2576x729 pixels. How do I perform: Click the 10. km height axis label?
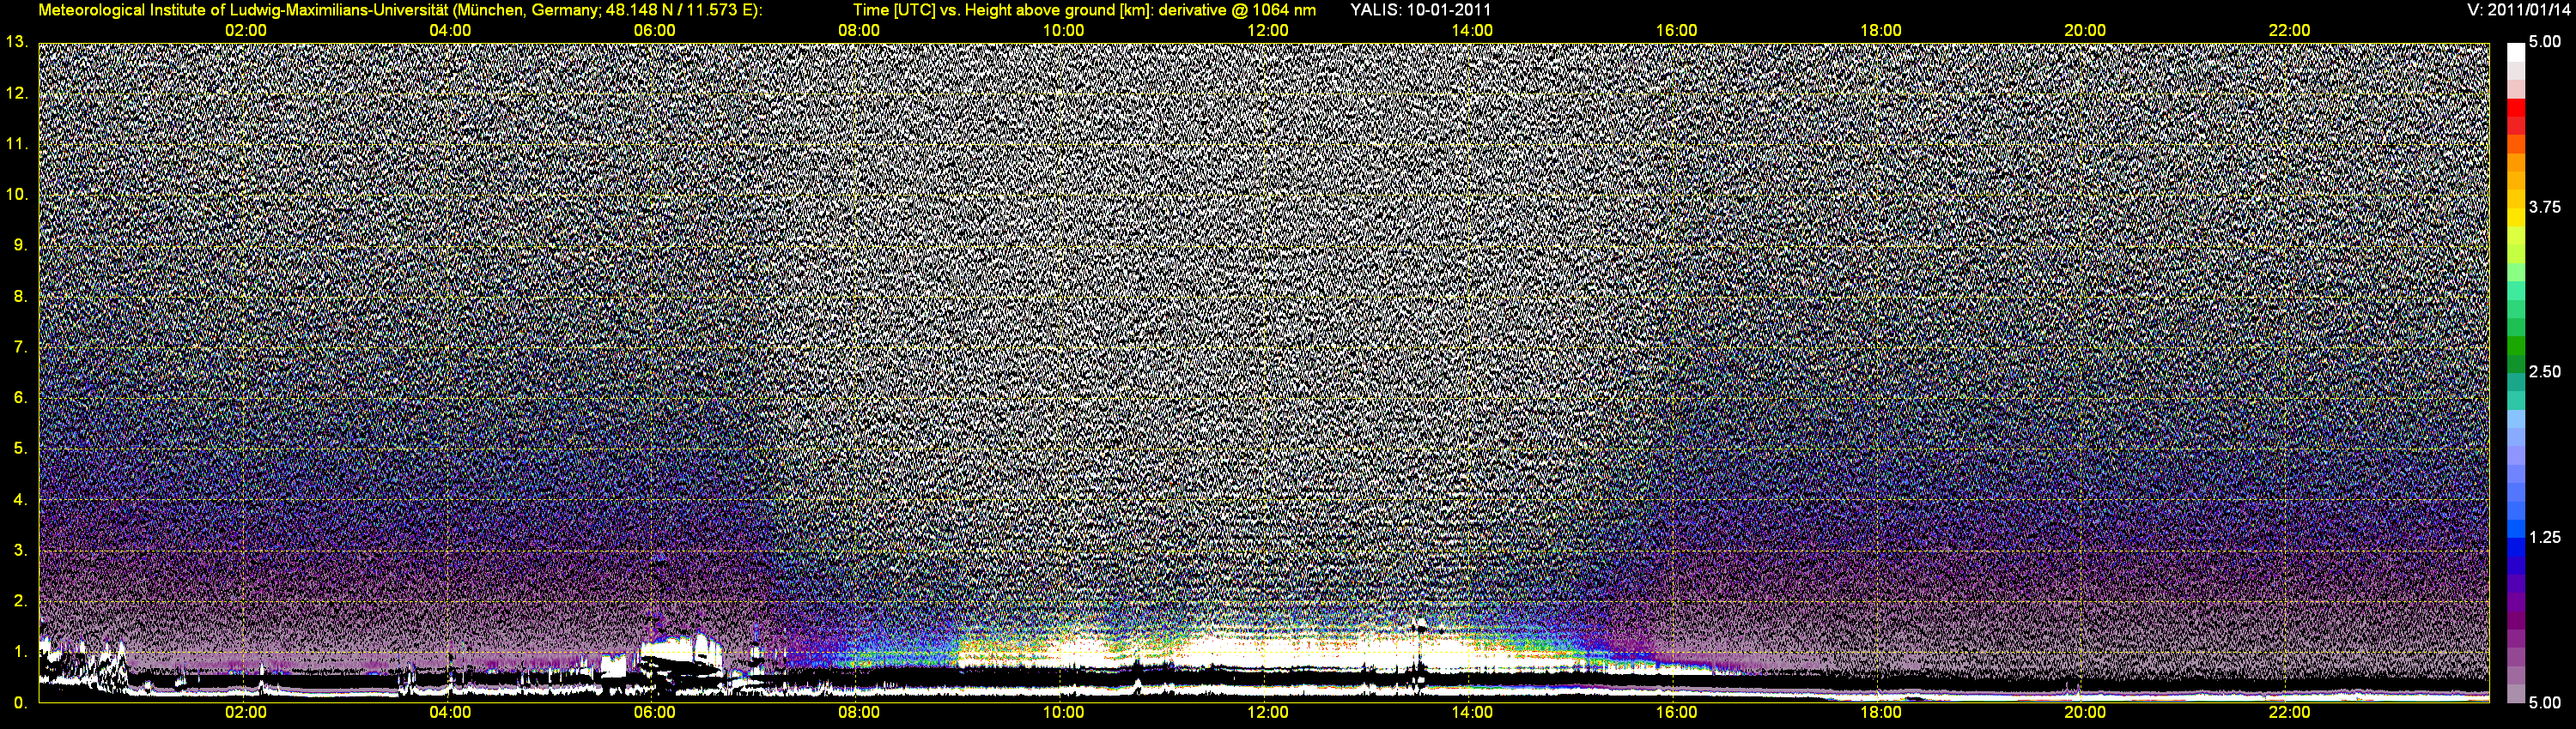(17, 194)
